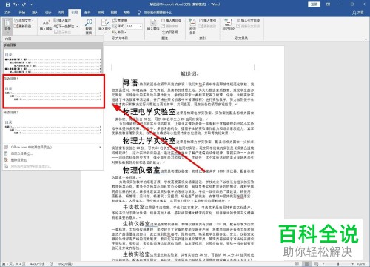Switch to the 视图 View tab
This screenshot has width=370, height=267.
[x=114, y=13]
